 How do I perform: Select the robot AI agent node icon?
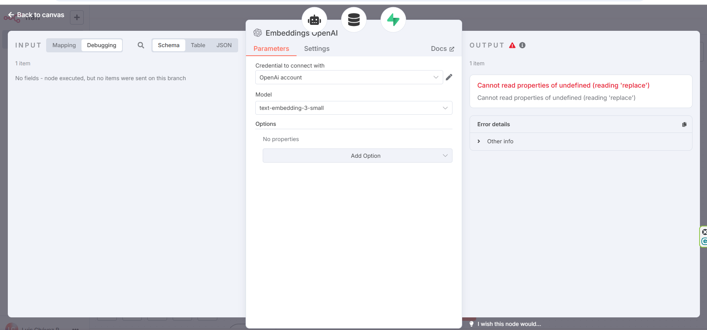pyautogui.click(x=314, y=20)
